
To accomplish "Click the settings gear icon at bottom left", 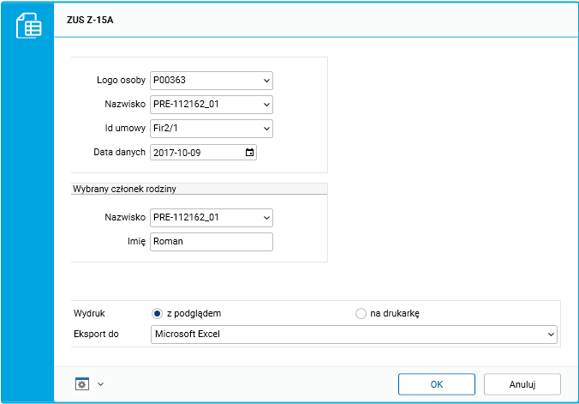I will pos(82,383).
